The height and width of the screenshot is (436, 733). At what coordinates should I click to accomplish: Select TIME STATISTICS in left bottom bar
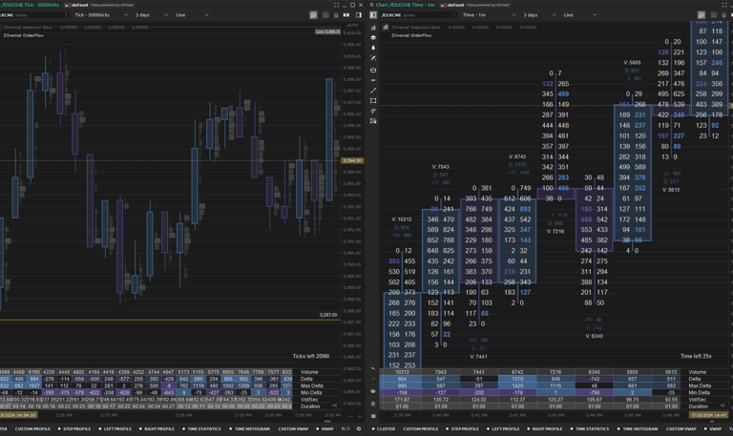201,428
